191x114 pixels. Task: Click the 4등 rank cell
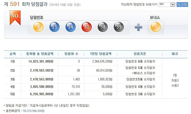pyautogui.click(x=13, y=87)
